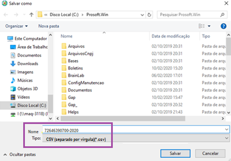Image resolution: width=231 pixels, height=161 pixels.
Task: Click the Refresh folder icon
Action: coord(149,15)
